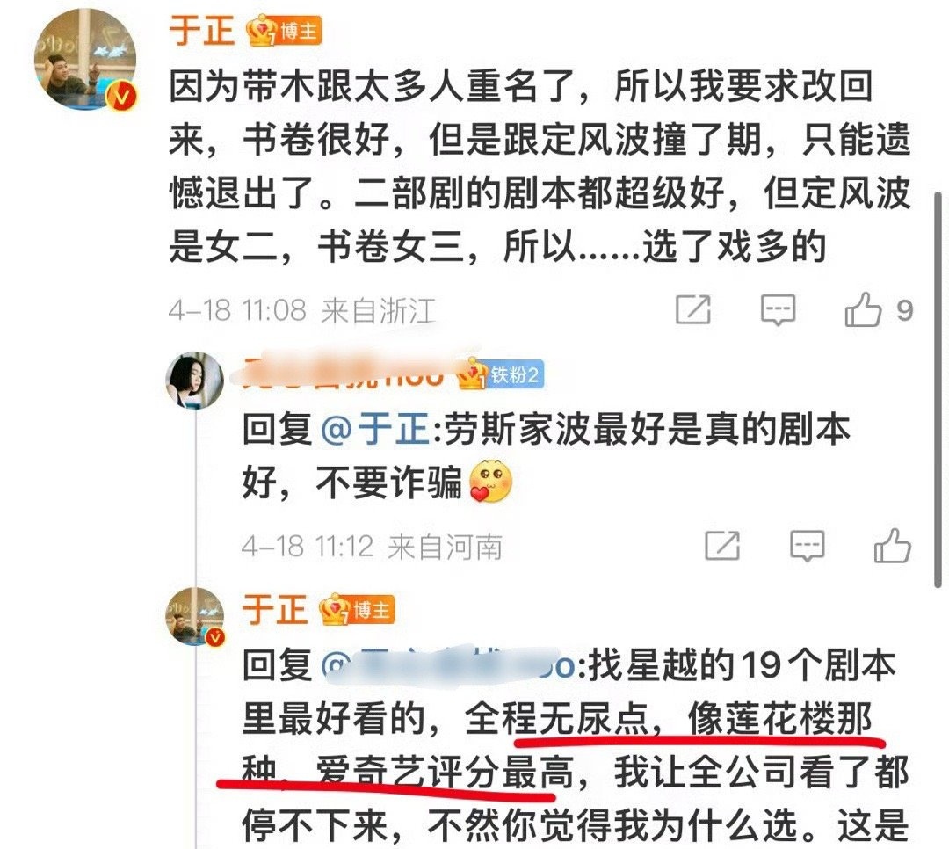Click the 博主 badge beside top 于正
949x849 pixels.
(x=284, y=32)
